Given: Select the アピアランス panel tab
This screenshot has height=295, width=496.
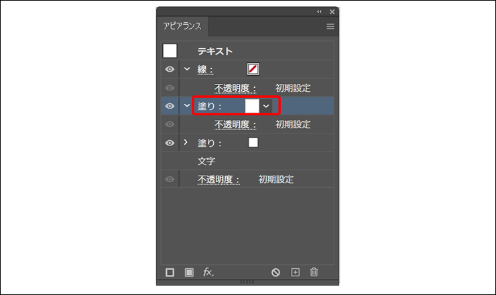Looking at the screenshot, I should (182, 26).
